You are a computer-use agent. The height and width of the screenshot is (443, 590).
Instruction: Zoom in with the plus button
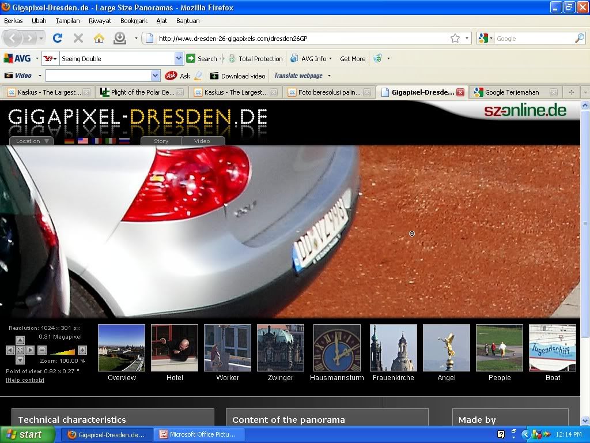pyautogui.click(x=82, y=350)
